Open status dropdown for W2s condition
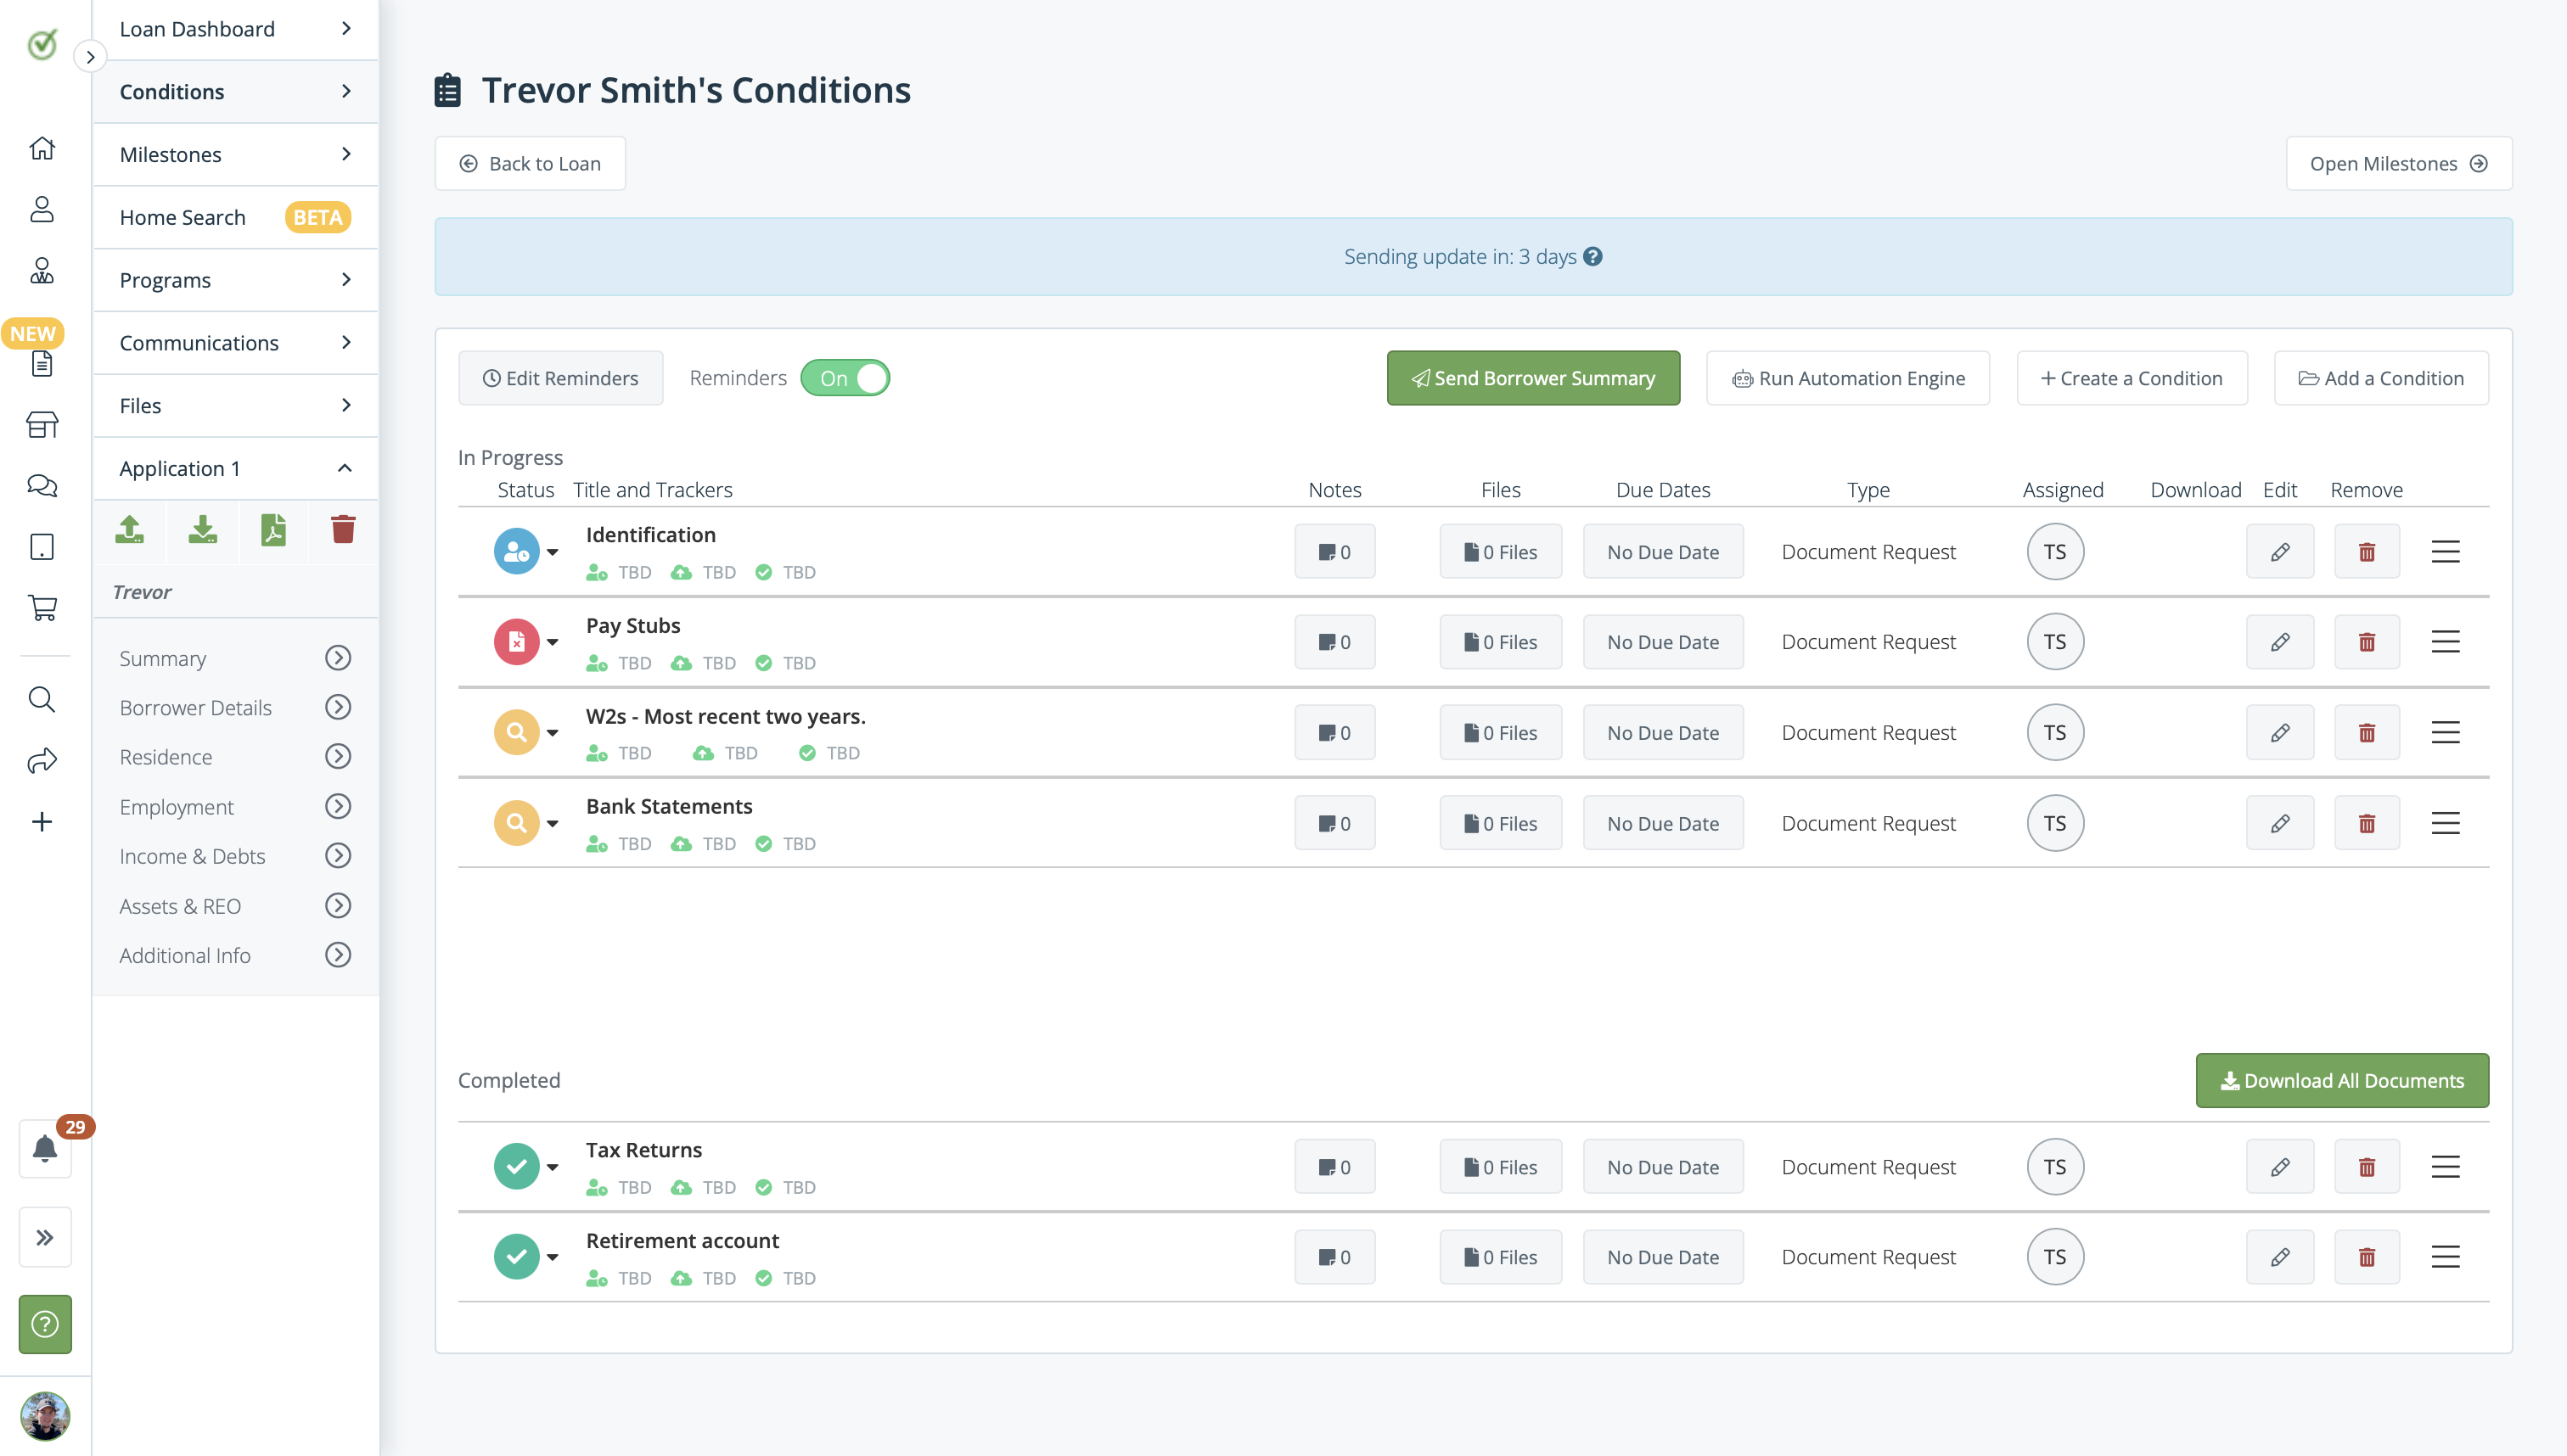Screen dimensions: 2567x1456 (x=553, y=733)
